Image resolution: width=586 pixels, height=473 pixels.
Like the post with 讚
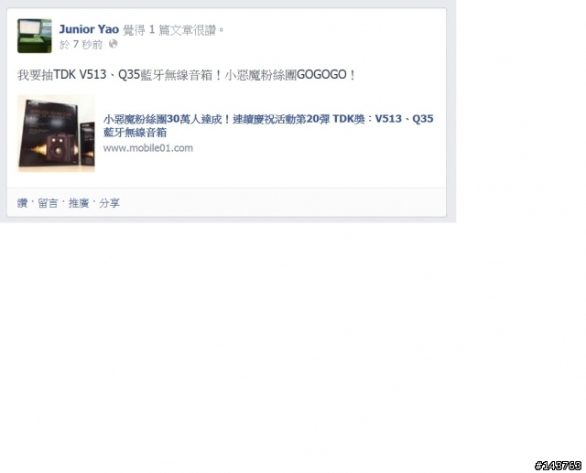click(x=22, y=203)
